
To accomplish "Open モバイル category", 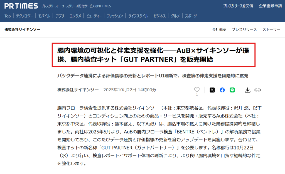I will click(44, 16).
